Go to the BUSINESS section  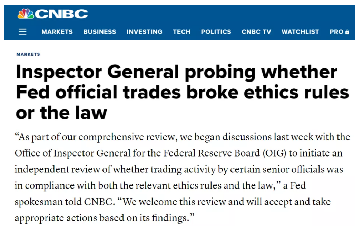[99, 32]
